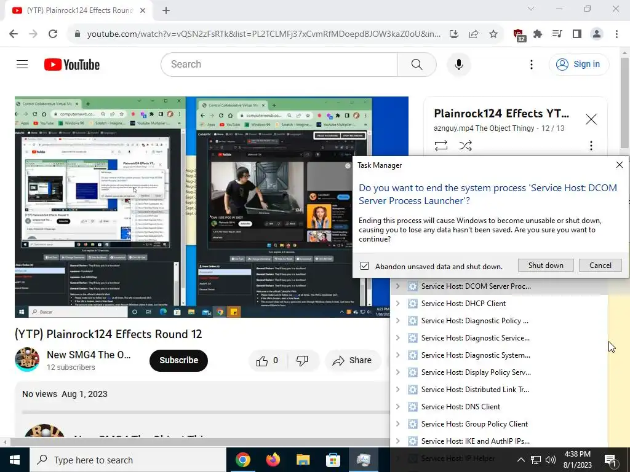630x472 pixels.
Task: Go to the YouTube home logo
Action: 72,64
